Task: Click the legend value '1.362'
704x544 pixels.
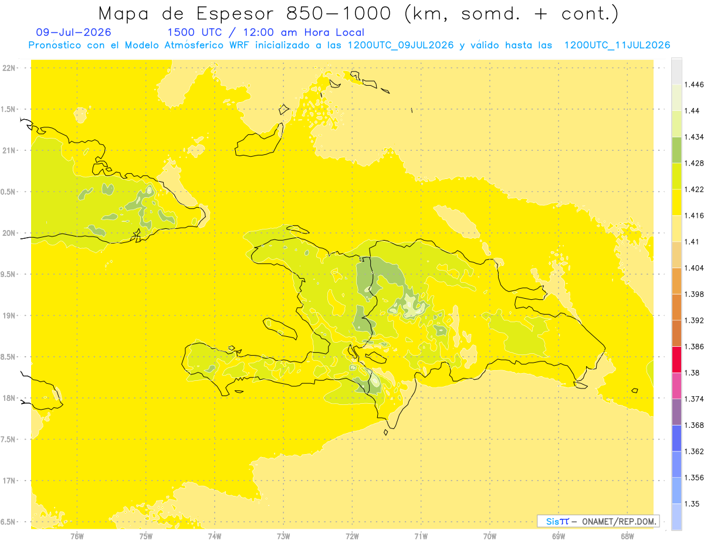Action: click(693, 451)
